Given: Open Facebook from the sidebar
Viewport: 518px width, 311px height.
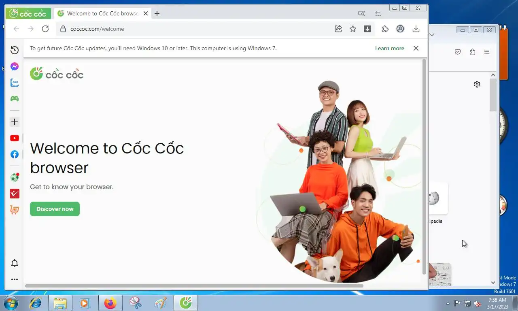Looking at the screenshot, I should pyautogui.click(x=15, y=154).
